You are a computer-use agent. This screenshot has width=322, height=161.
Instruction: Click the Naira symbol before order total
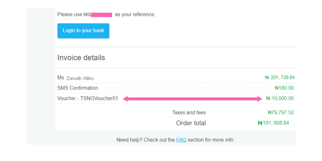[260, 123]
